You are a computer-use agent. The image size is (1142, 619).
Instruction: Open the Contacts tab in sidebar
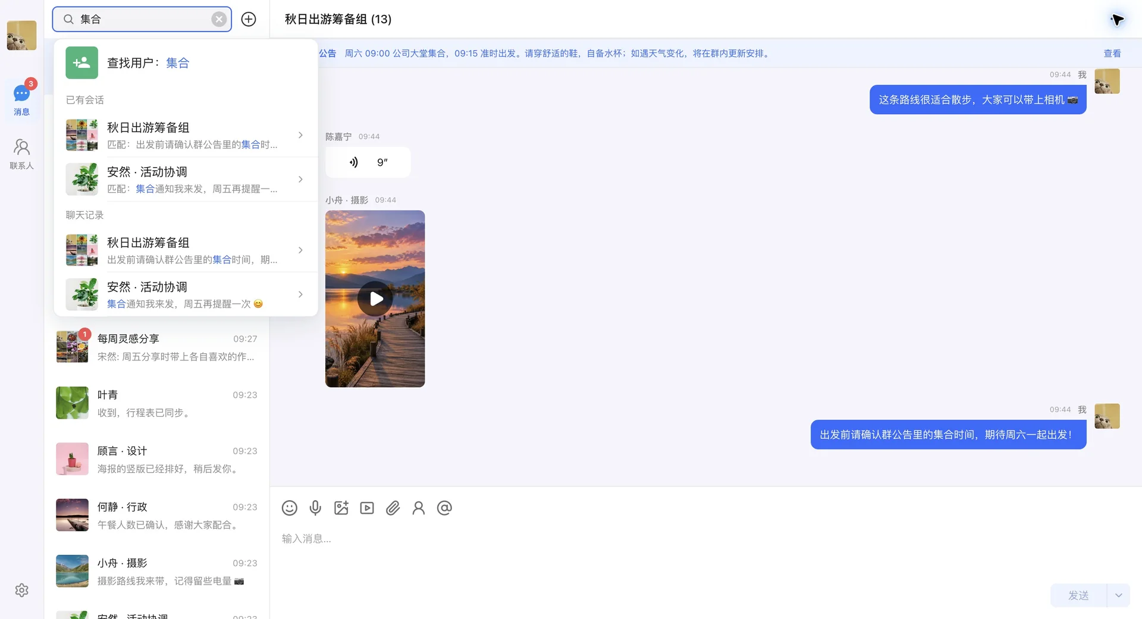[22, 154]
